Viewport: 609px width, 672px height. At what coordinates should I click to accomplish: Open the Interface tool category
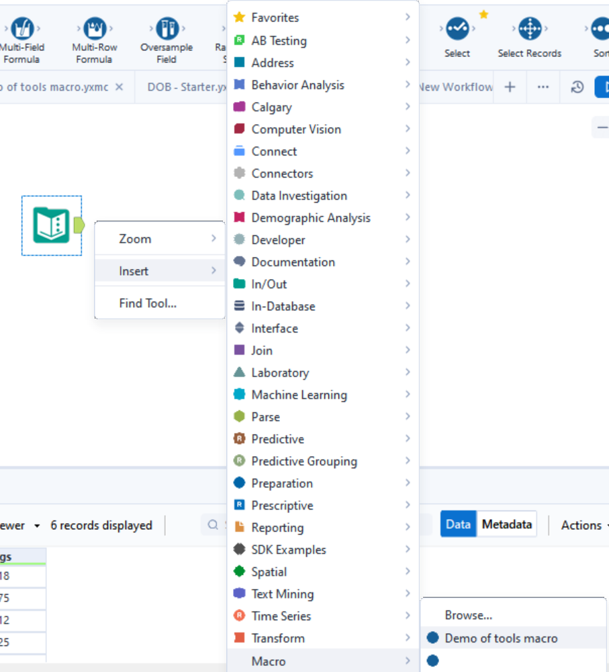tap(323, 328)
